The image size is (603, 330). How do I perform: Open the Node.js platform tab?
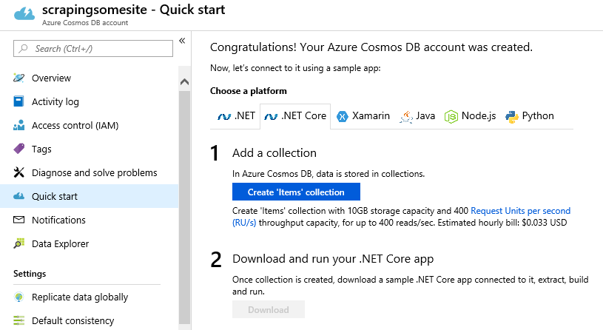tap(470, 115)
